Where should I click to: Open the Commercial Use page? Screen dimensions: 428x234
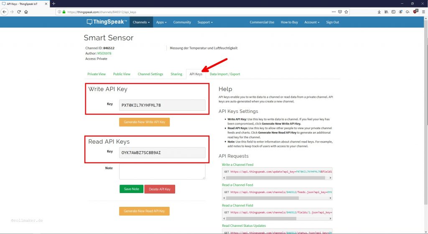point(262,22)
